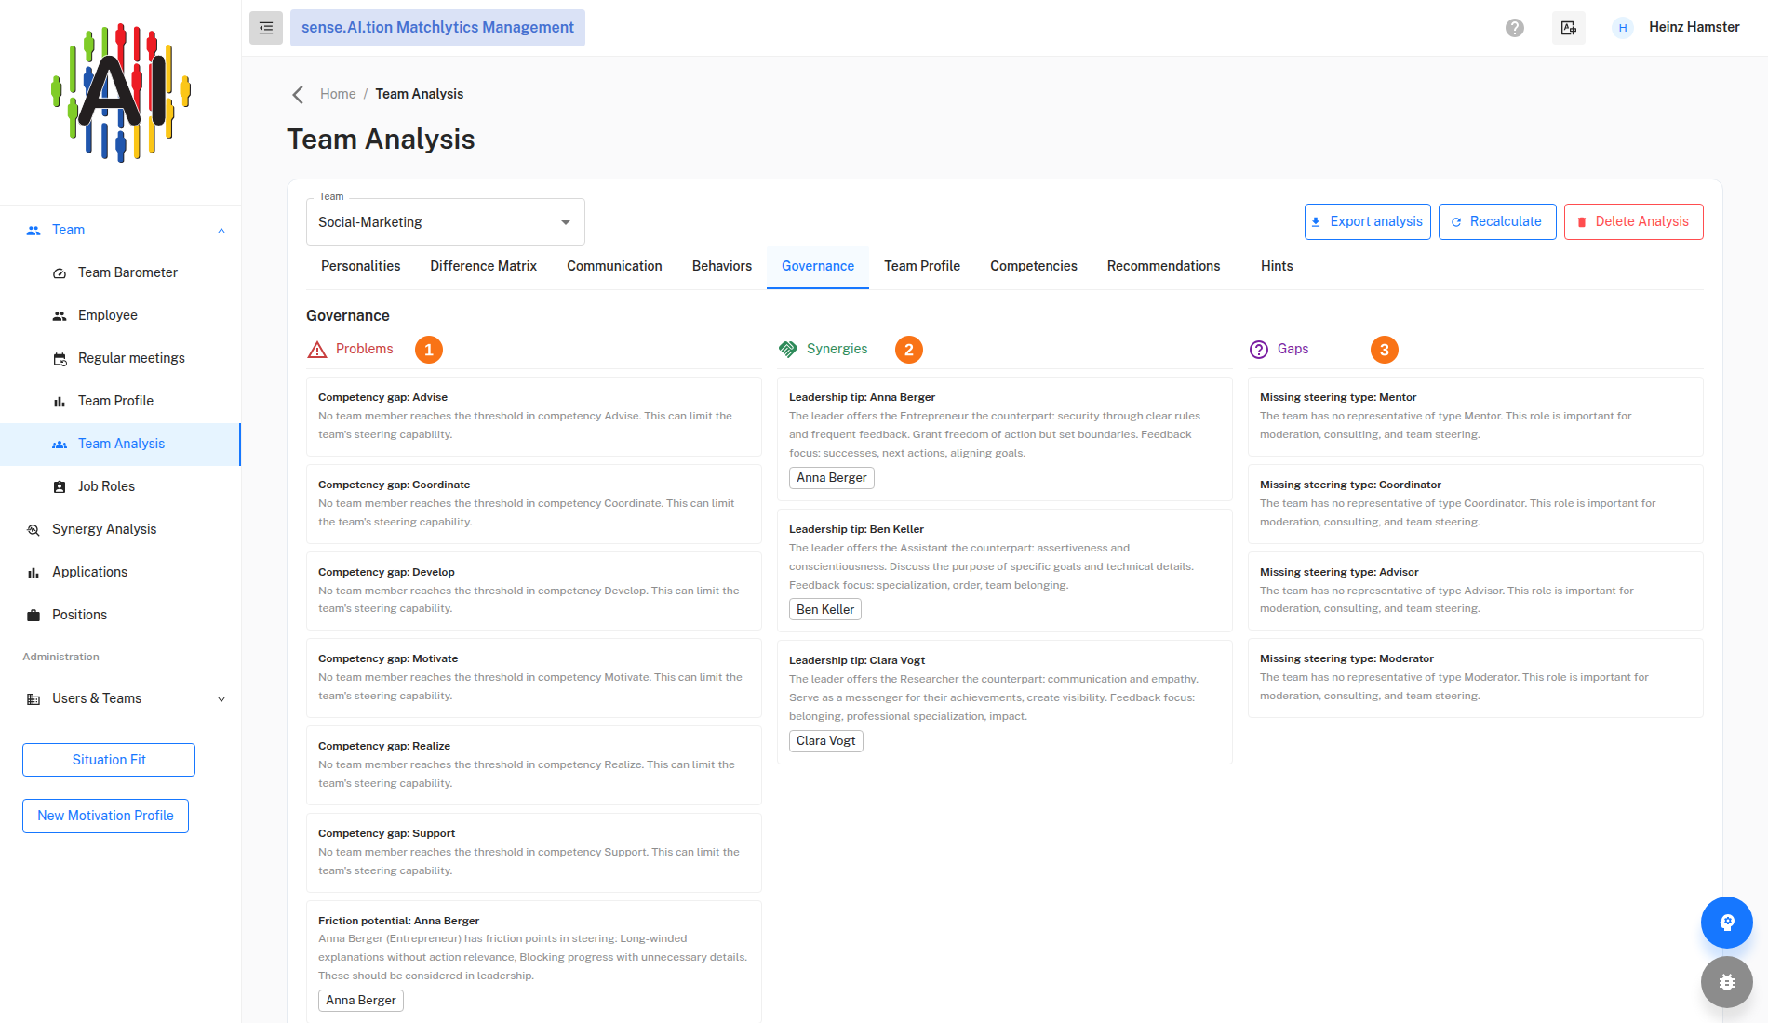The height and width of the screenshot is (1023, 1768).
Task: Click the Applications chart icon
Action: pos(33,573)
